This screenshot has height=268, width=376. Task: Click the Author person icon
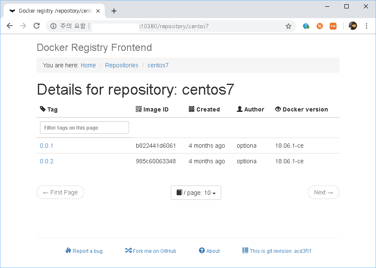(x=240, y=109)
